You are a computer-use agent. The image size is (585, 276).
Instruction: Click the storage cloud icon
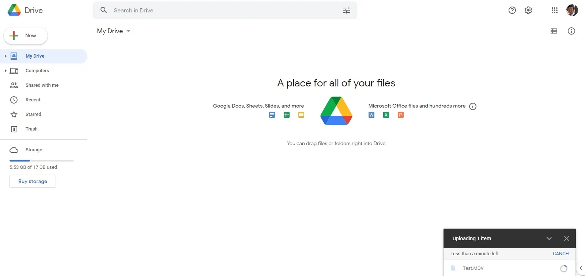[14, 150]
